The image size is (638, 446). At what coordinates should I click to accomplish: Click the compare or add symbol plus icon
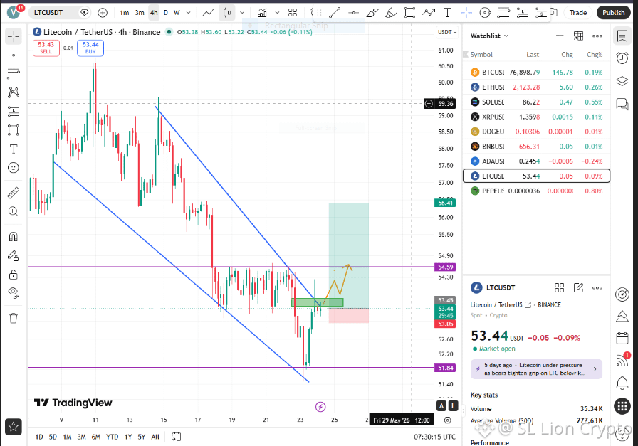103,13
